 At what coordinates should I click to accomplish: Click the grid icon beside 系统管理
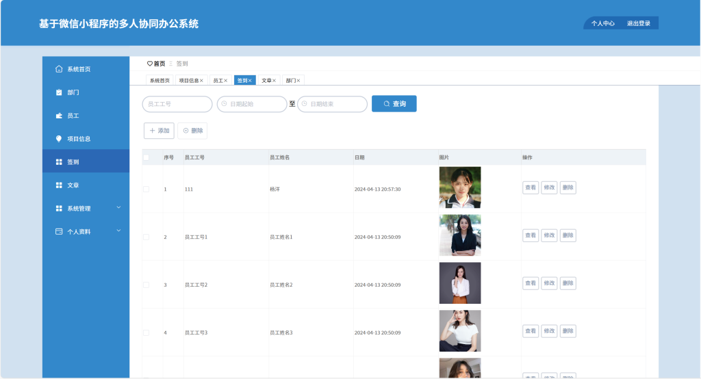point(59,208)
